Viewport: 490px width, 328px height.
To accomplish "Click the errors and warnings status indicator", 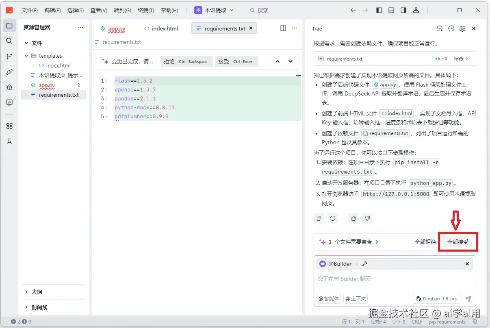I will [x=21, y=321].
